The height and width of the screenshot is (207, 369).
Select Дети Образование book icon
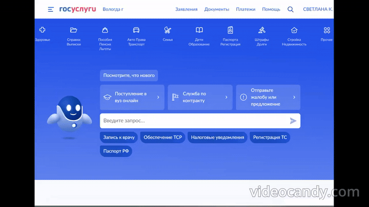click(199, 30)
